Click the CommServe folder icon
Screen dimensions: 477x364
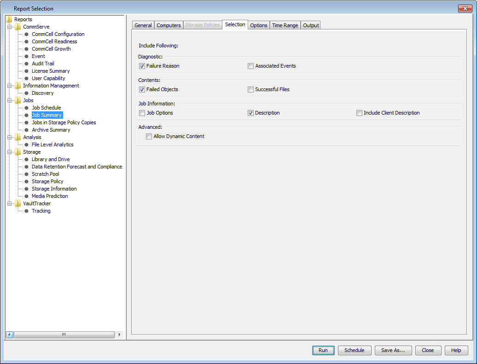click(17, 27)
